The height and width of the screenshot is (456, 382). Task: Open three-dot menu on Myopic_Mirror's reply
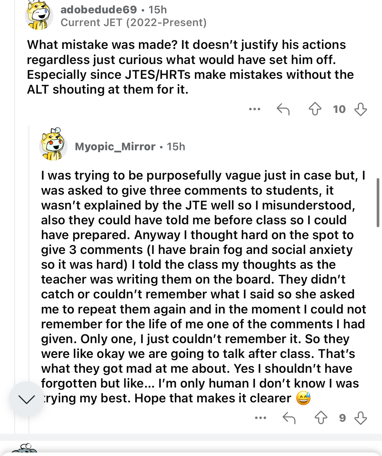click(x=261, y=418)
